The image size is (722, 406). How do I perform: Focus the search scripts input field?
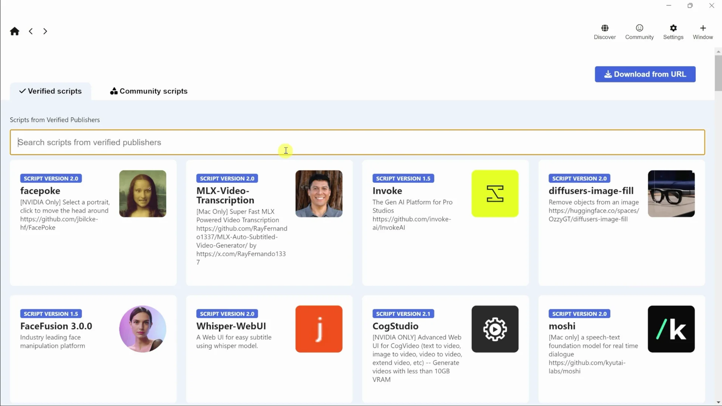click(x=357, y=142)
